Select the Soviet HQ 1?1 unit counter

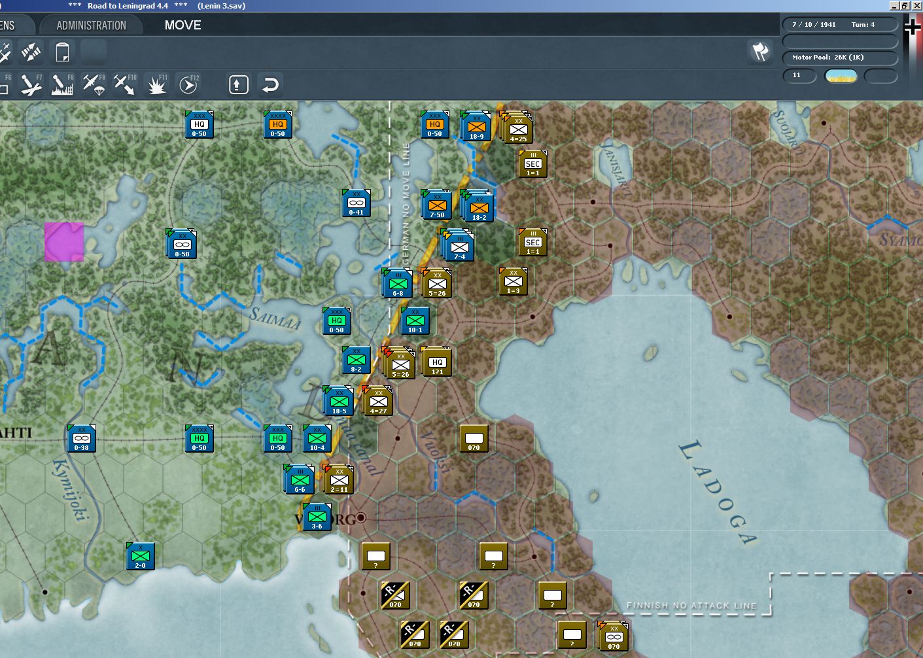(x=437, y=362)
